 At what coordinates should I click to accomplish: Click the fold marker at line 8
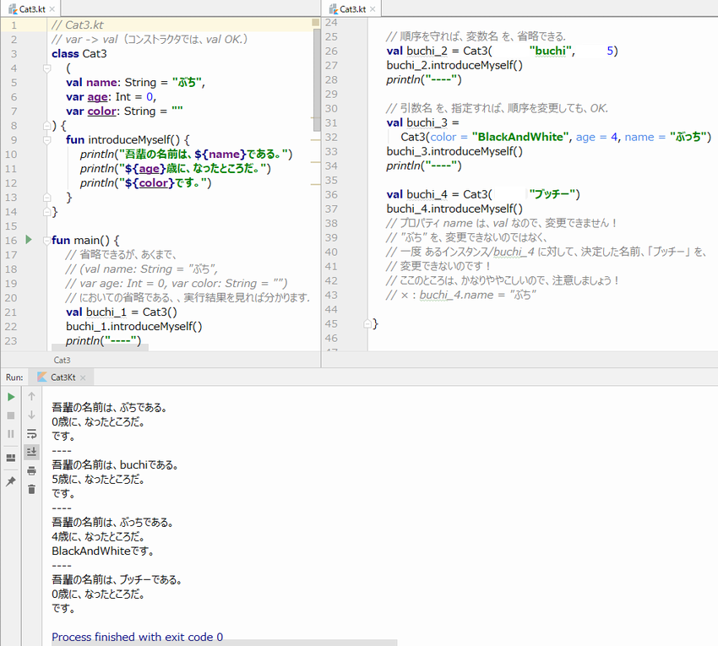tap(46, 126)
